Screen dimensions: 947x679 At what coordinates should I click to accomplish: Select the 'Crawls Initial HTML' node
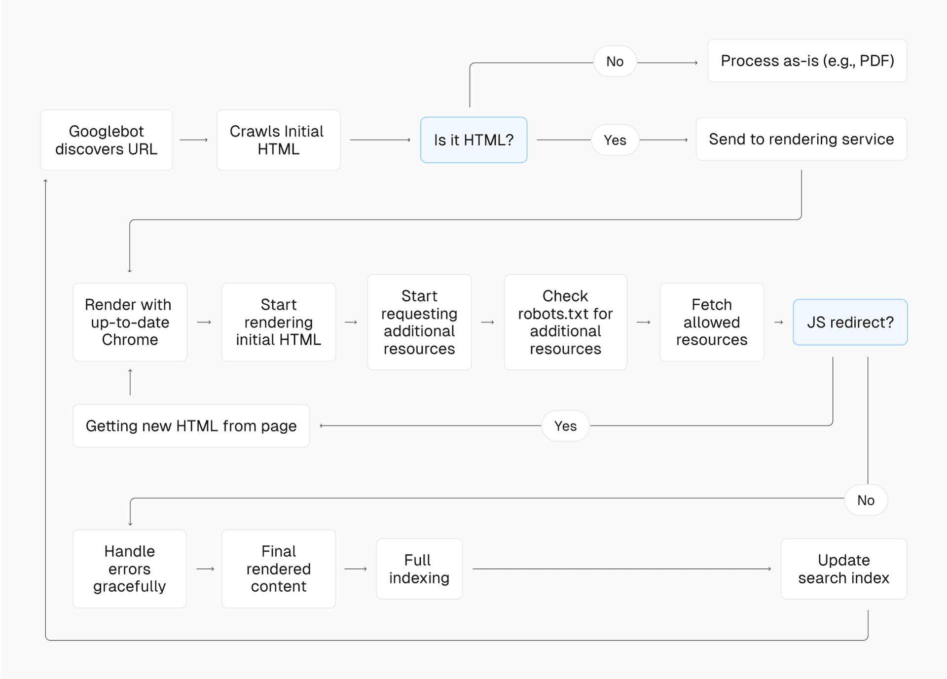click(x=278, y=140)
